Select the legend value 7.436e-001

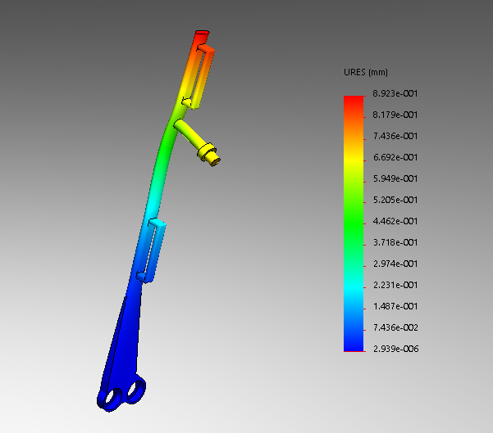(395, 136)
